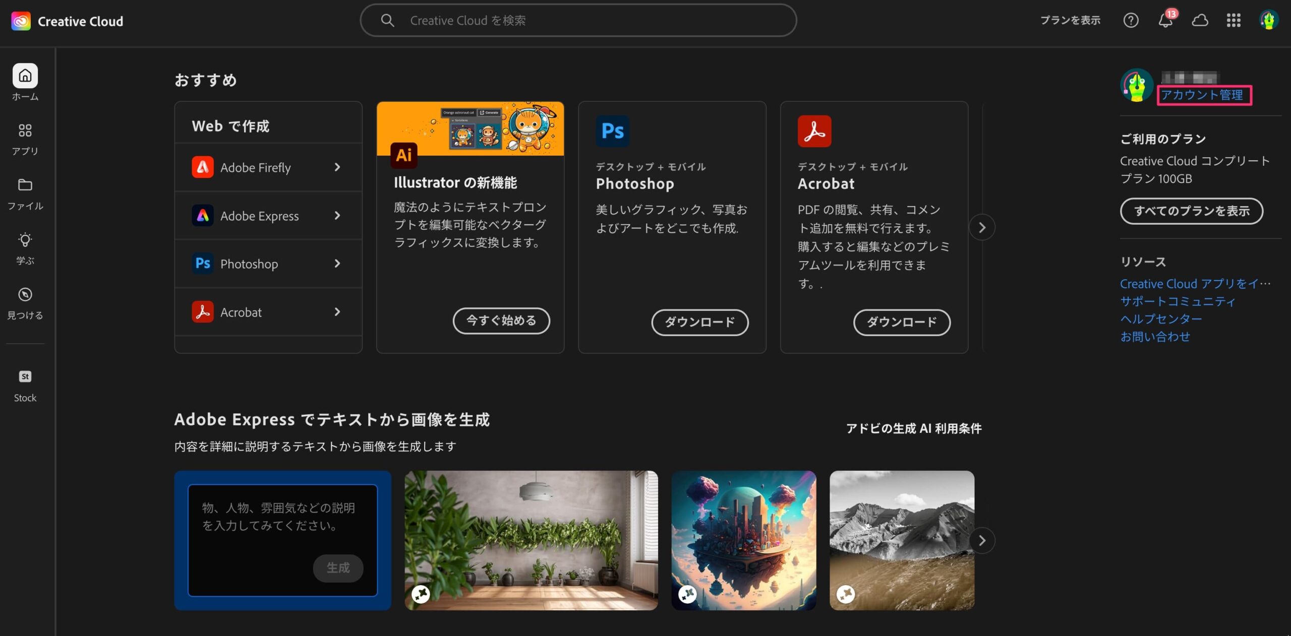The width and height of the screenshot is (1291, 636).
Task: Click the Illustrator Ai icon
Action: 403,155
